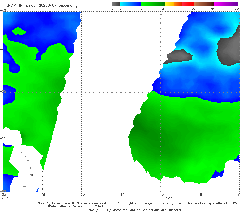Click the '50' label under the color bar
Viewport: 242px width, 212px height.
click(193, 9)
